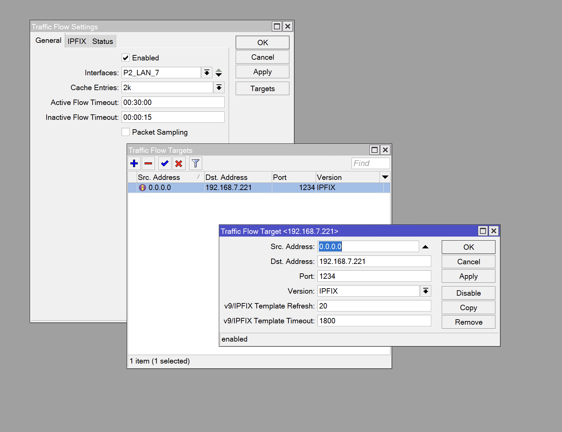Open the filter funnel in Targets toolbar
Viewport: 562px width, 432px height.
point(196,163)
